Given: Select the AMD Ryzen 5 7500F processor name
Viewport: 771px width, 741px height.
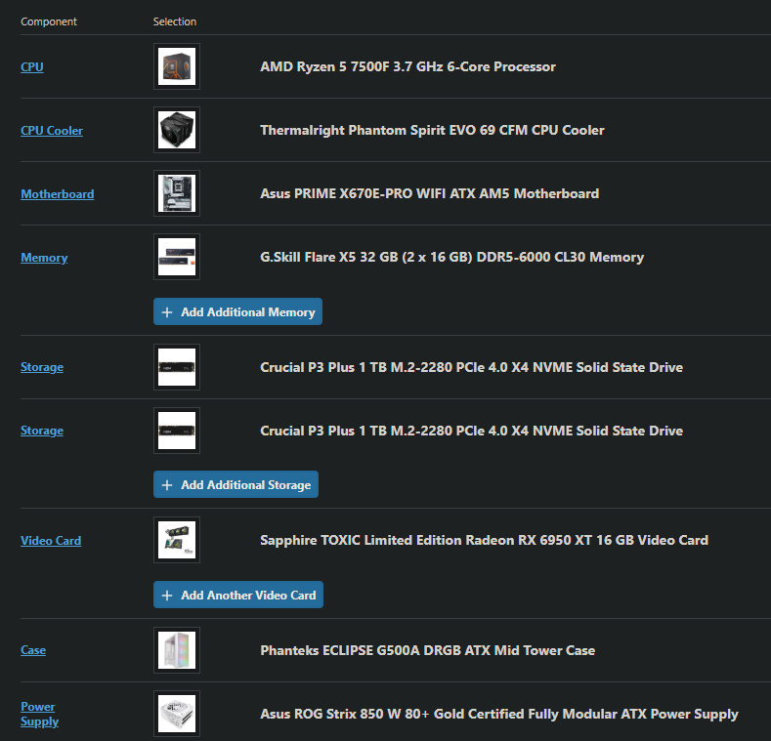Looking at the screenshot, I should click(407, 66).
